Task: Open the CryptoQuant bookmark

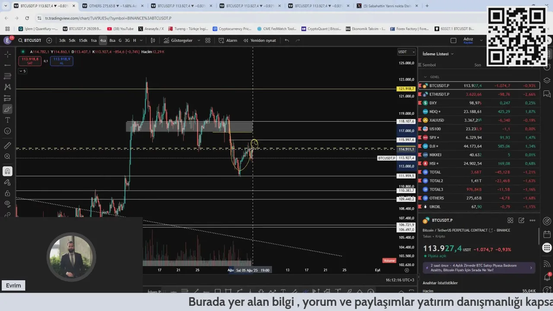Action: pyautogui.click(x=321, y=29)
